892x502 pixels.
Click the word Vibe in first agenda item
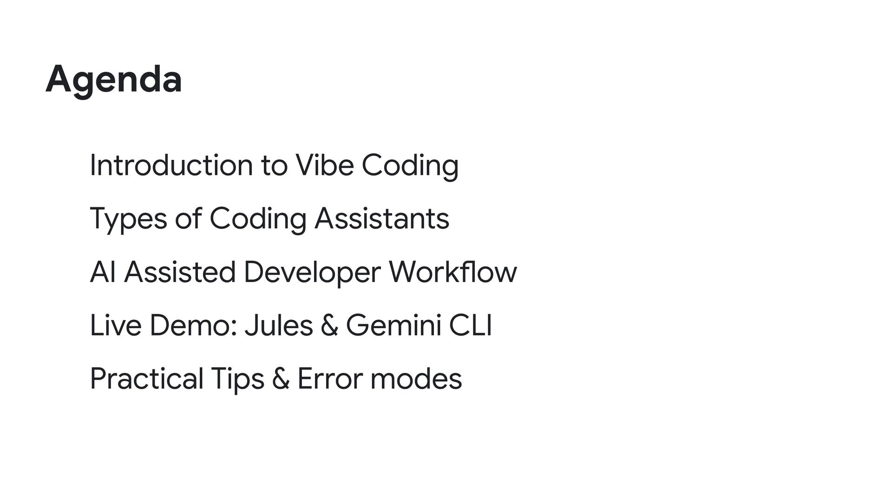(x=324, y=165)
